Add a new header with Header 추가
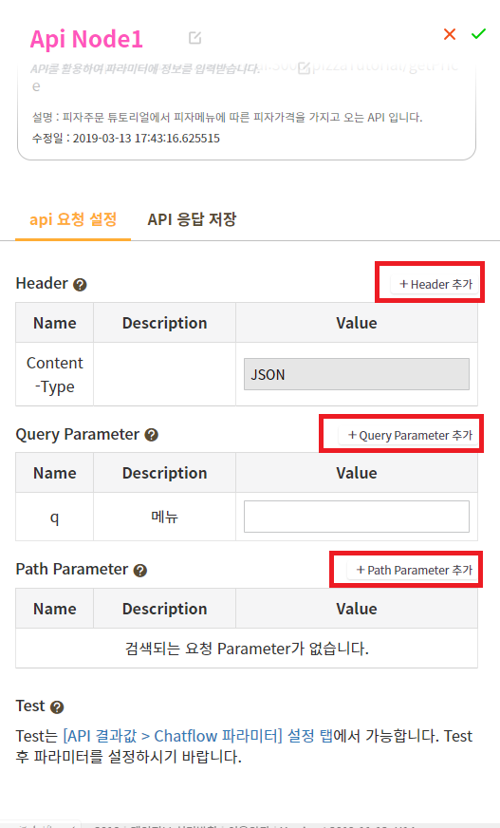 (435, 284)
